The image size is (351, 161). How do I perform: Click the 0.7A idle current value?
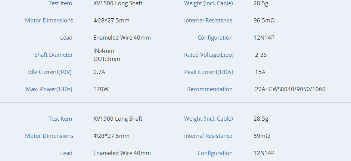(99, 72)
